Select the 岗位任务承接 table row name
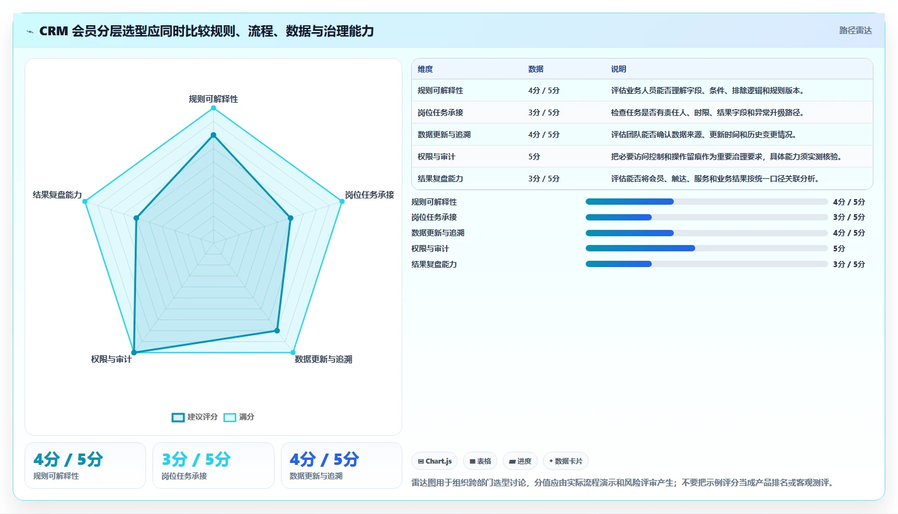 coord(440,113)
